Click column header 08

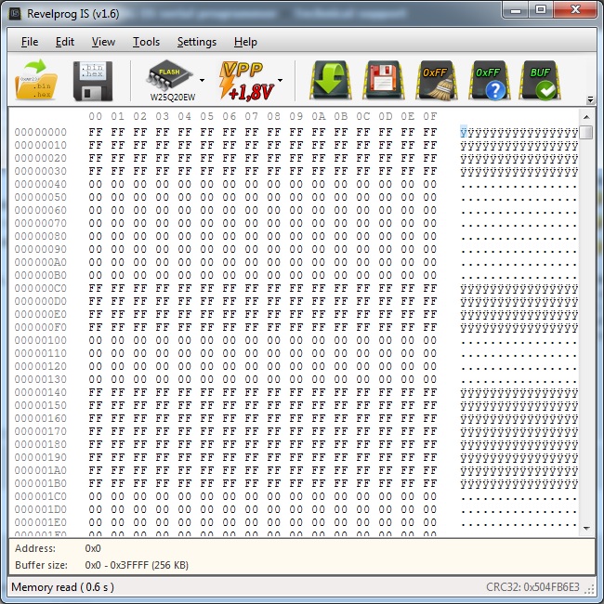pos(273,116)
